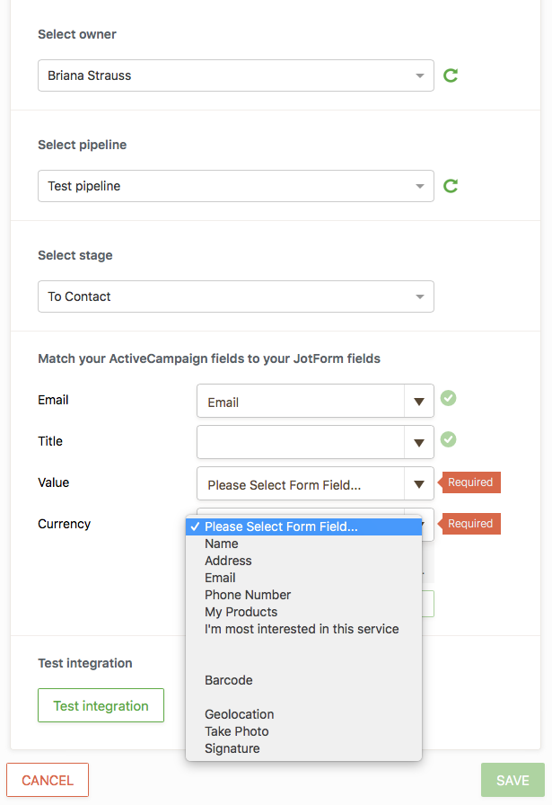Choose Address from the field list
Image resolution: width=552 pixels, height=805 pixels.
228,561
